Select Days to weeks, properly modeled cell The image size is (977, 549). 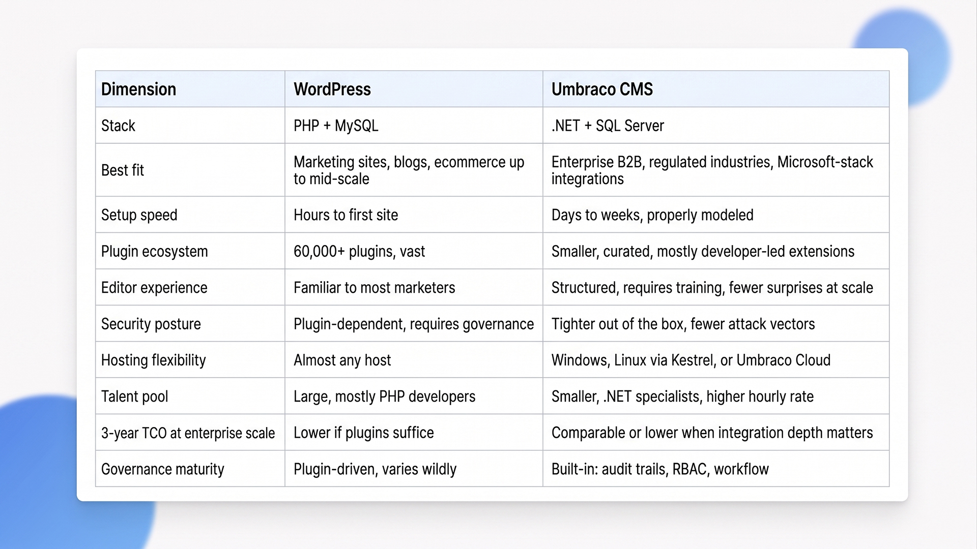tap(716, 215)
